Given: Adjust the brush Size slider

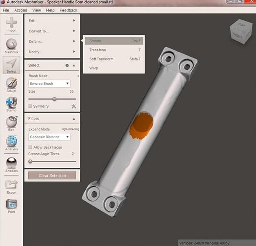Looking at the screenshot, I should coord(54,99).
